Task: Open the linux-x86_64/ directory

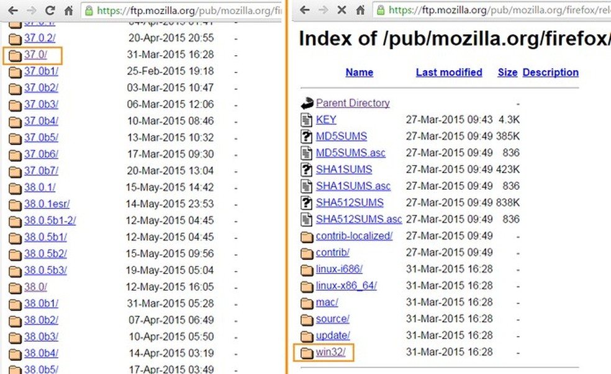Action: 346,285
